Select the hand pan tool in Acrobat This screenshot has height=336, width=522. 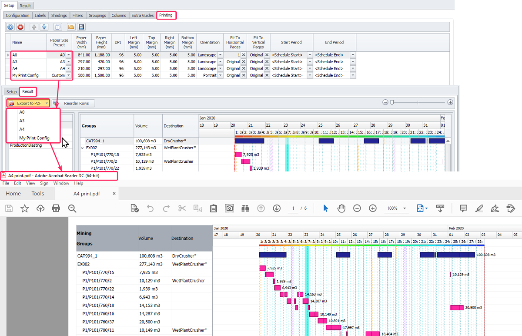coord(341,208)
